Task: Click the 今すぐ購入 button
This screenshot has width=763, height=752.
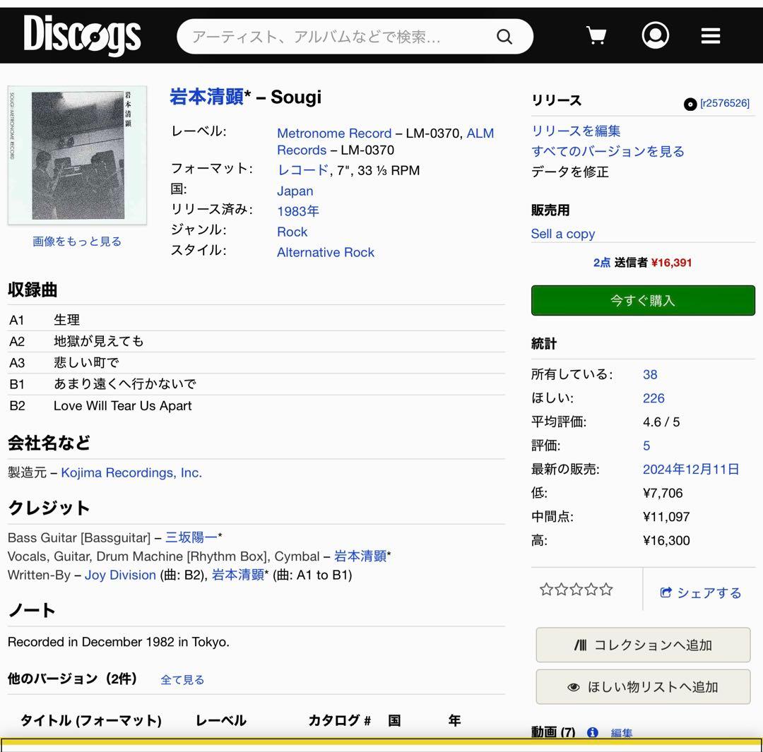Action: pyautogui.click(x=643, y=301)
